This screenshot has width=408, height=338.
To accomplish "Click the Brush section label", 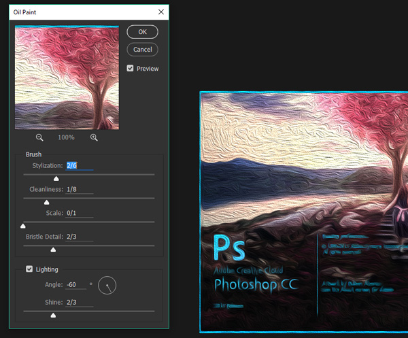I will [33, 154].
